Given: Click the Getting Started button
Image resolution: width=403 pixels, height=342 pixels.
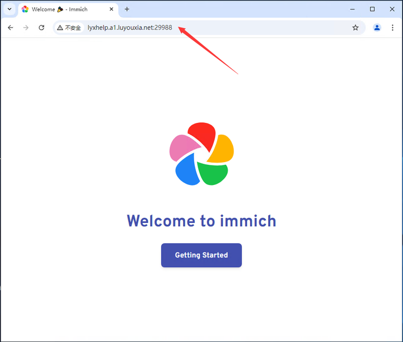Looking at the screenshot, I should click(x=201, y=255).
